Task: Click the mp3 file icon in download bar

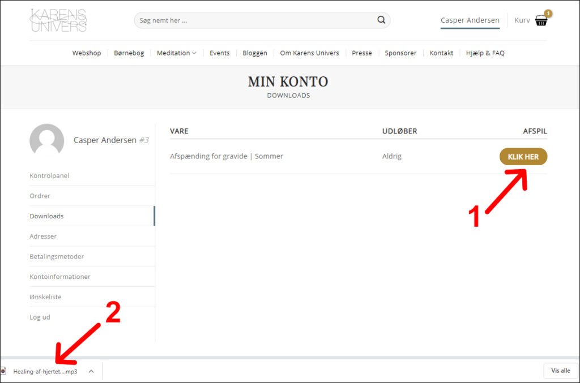Action: (x=3, y=371)
